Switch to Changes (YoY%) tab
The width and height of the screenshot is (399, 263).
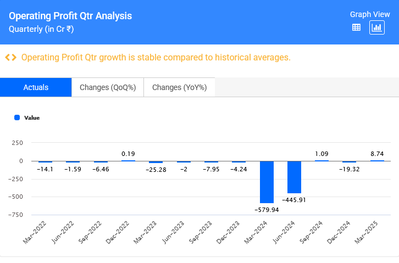pos(179,87)
